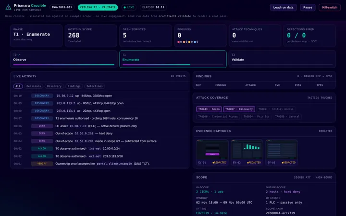
Task: Click the Validate phase progress bar
Action: tap(282, 65)
